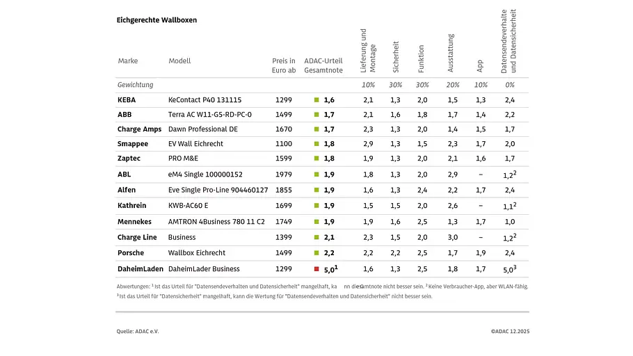Viewport: 633px width, 356px height.
Task: Click the price '1399'
Action: pos(283,237)
